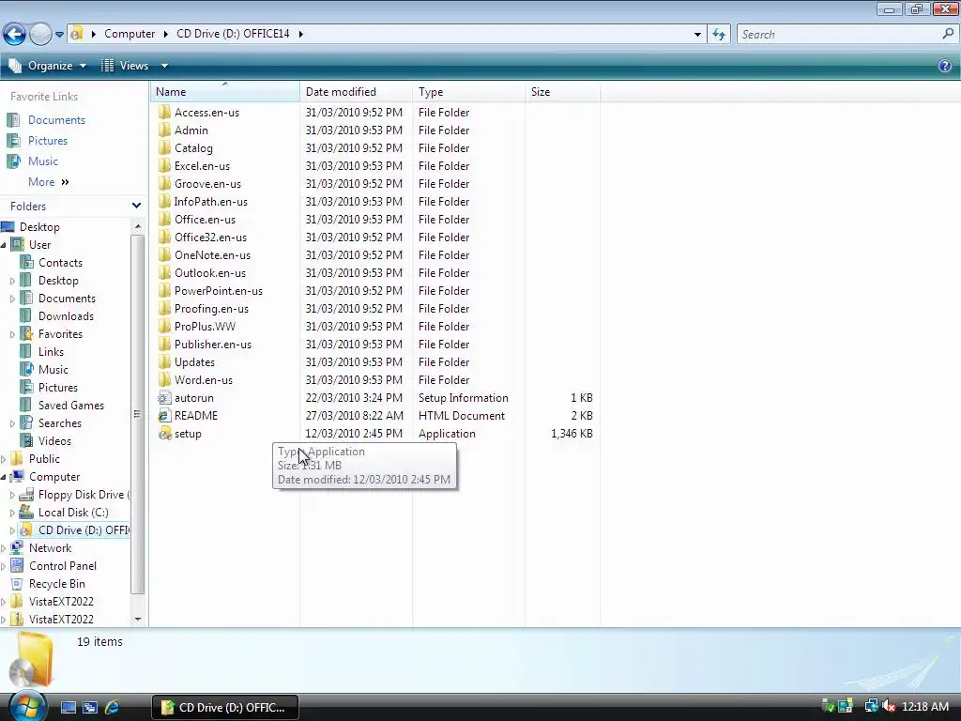The width and height of the screenshot is (961, 721).
Task: Collapse the Folders pane chevron
Action: pos(136,206)
